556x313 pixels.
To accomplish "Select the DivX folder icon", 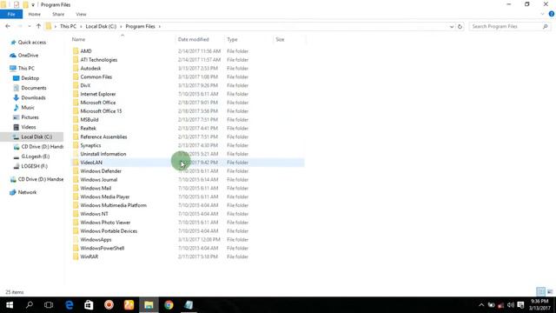I will pyautogui.click(x=76, y=85).
